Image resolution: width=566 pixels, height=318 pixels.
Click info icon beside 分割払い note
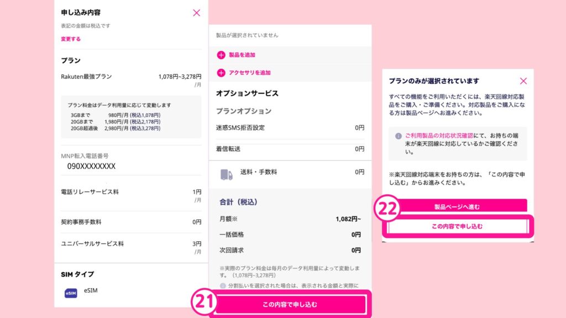(223, 285)
